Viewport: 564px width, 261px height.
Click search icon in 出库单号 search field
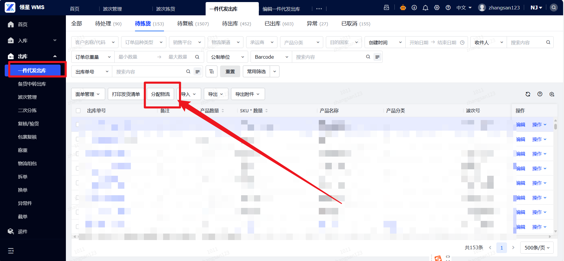click(x=188, y=71)
